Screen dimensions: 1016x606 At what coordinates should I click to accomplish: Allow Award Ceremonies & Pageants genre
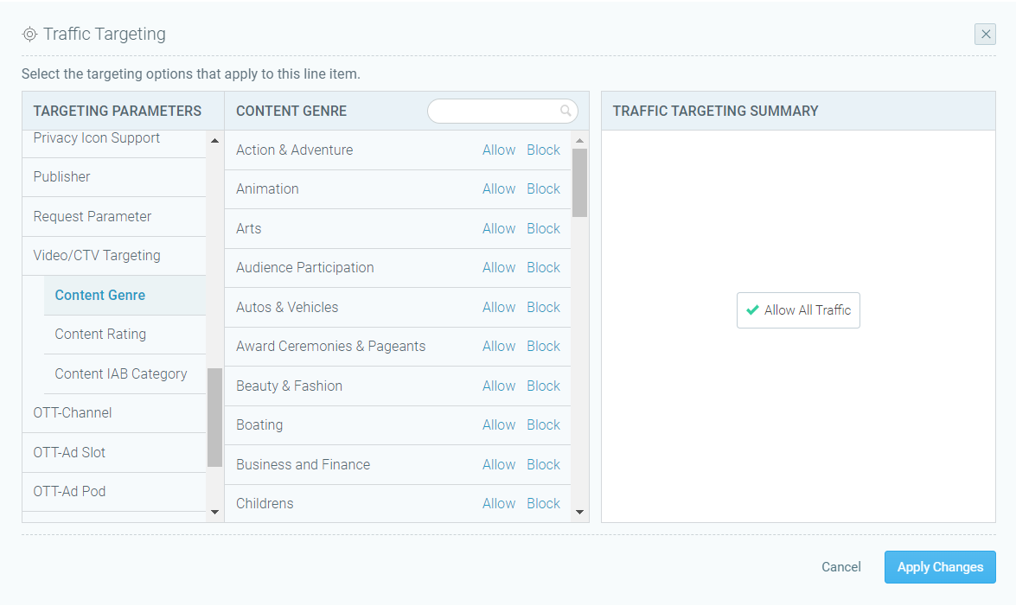coord(499,346)
